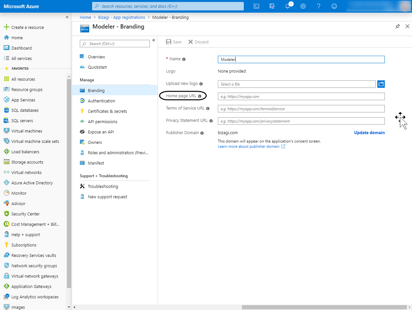The height and width of the screenshot is (310, 412).
Task: Click info icon next to Name
Action: point(184,59)
